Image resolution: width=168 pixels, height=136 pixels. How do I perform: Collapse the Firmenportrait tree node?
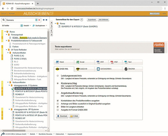(x=6, y=35)
